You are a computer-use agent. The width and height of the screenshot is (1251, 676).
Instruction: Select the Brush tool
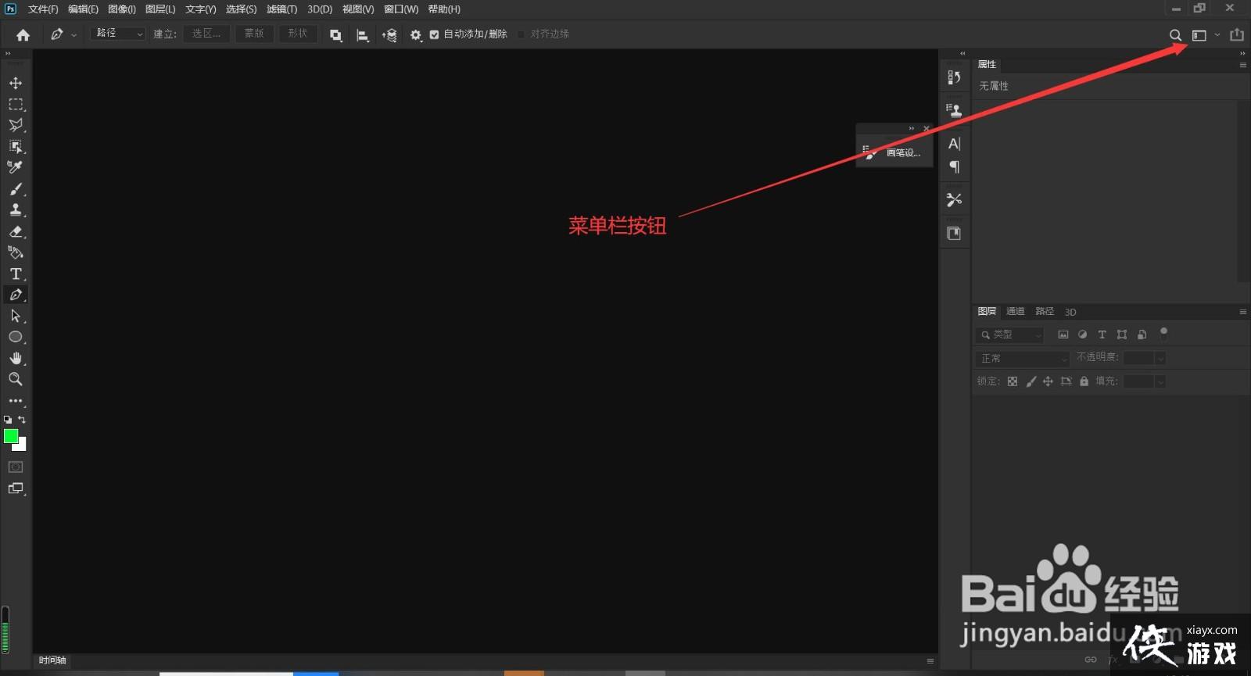pos(16,189)
